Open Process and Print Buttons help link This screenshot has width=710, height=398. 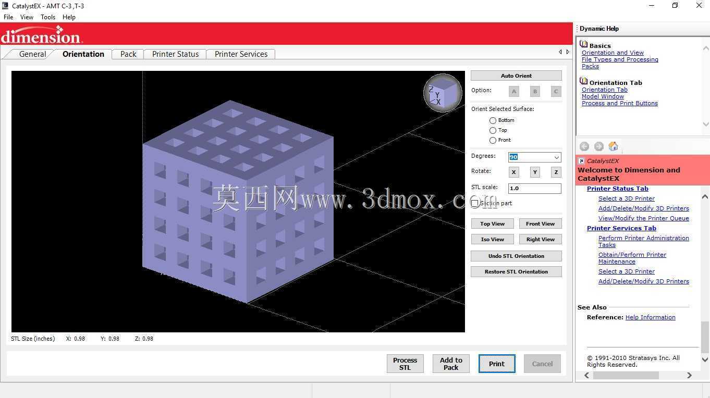tap(620, 103)
